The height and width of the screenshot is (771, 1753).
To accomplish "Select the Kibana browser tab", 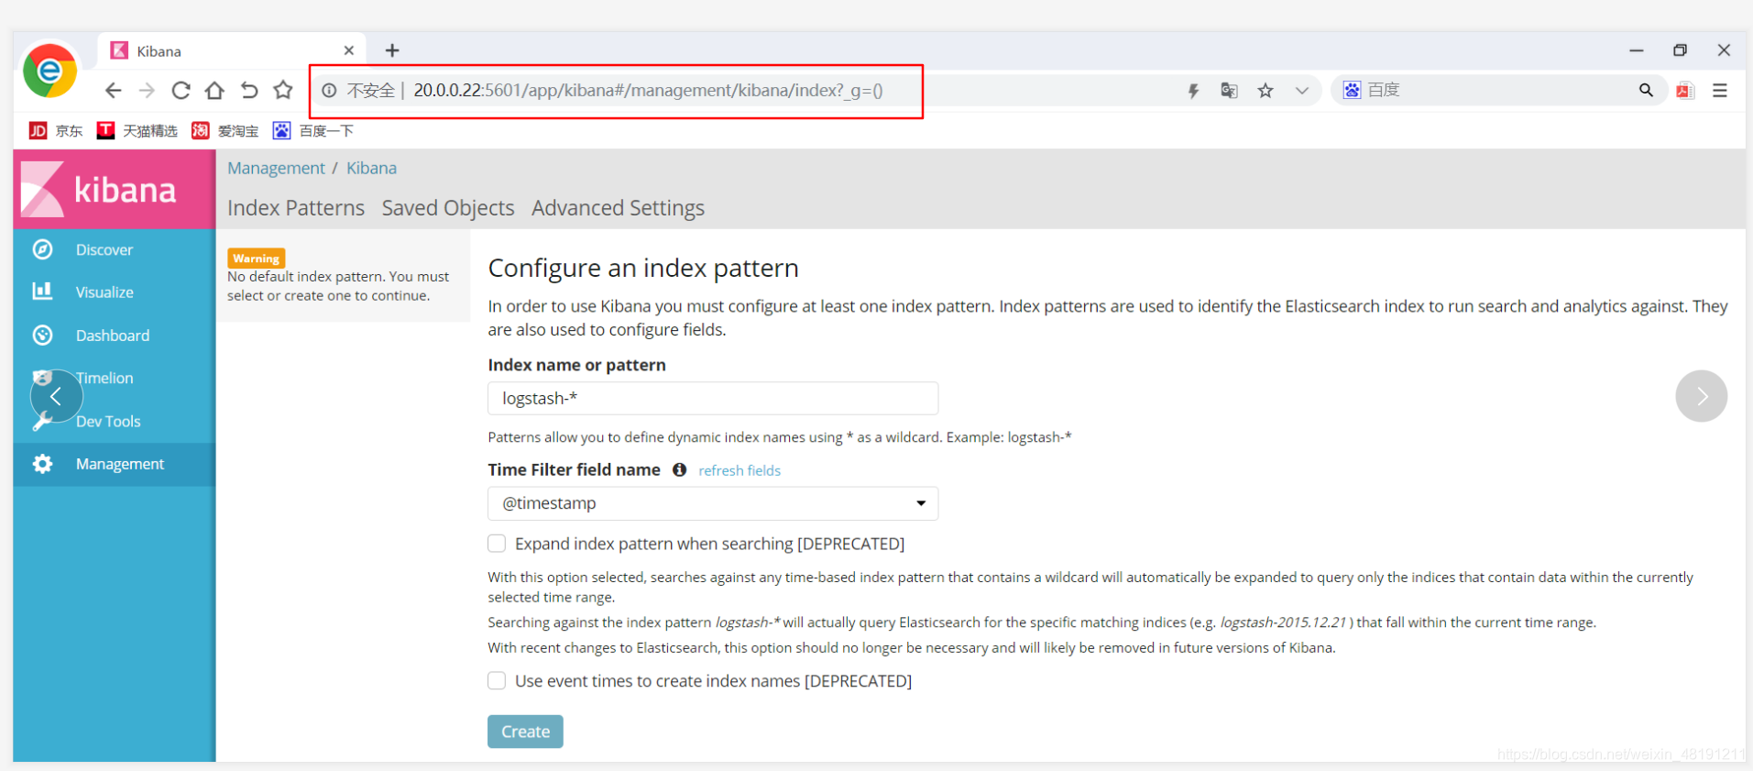I will point(232,50).
